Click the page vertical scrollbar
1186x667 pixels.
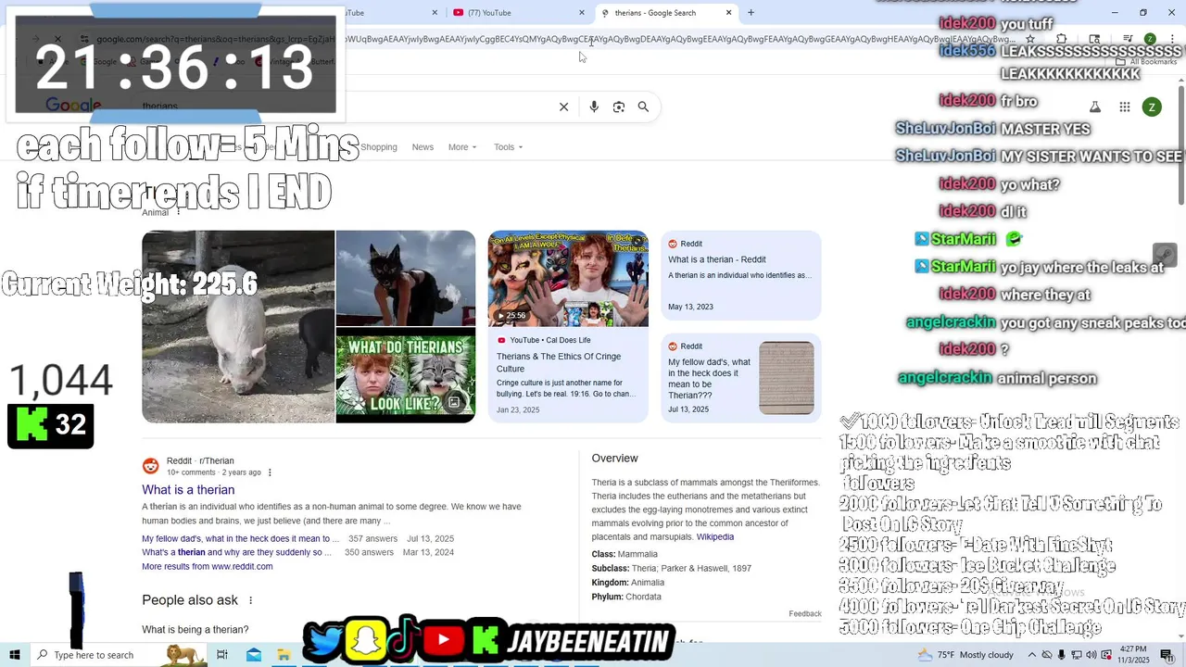1181,144
